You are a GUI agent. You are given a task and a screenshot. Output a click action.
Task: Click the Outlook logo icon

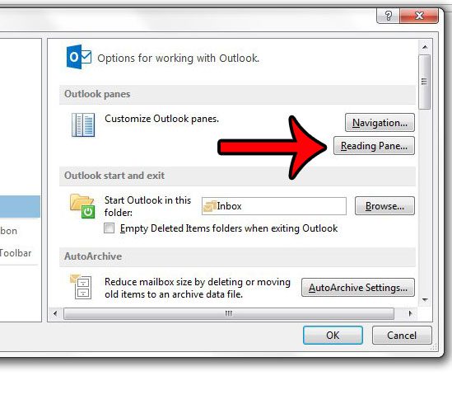(x=79, y=57)
